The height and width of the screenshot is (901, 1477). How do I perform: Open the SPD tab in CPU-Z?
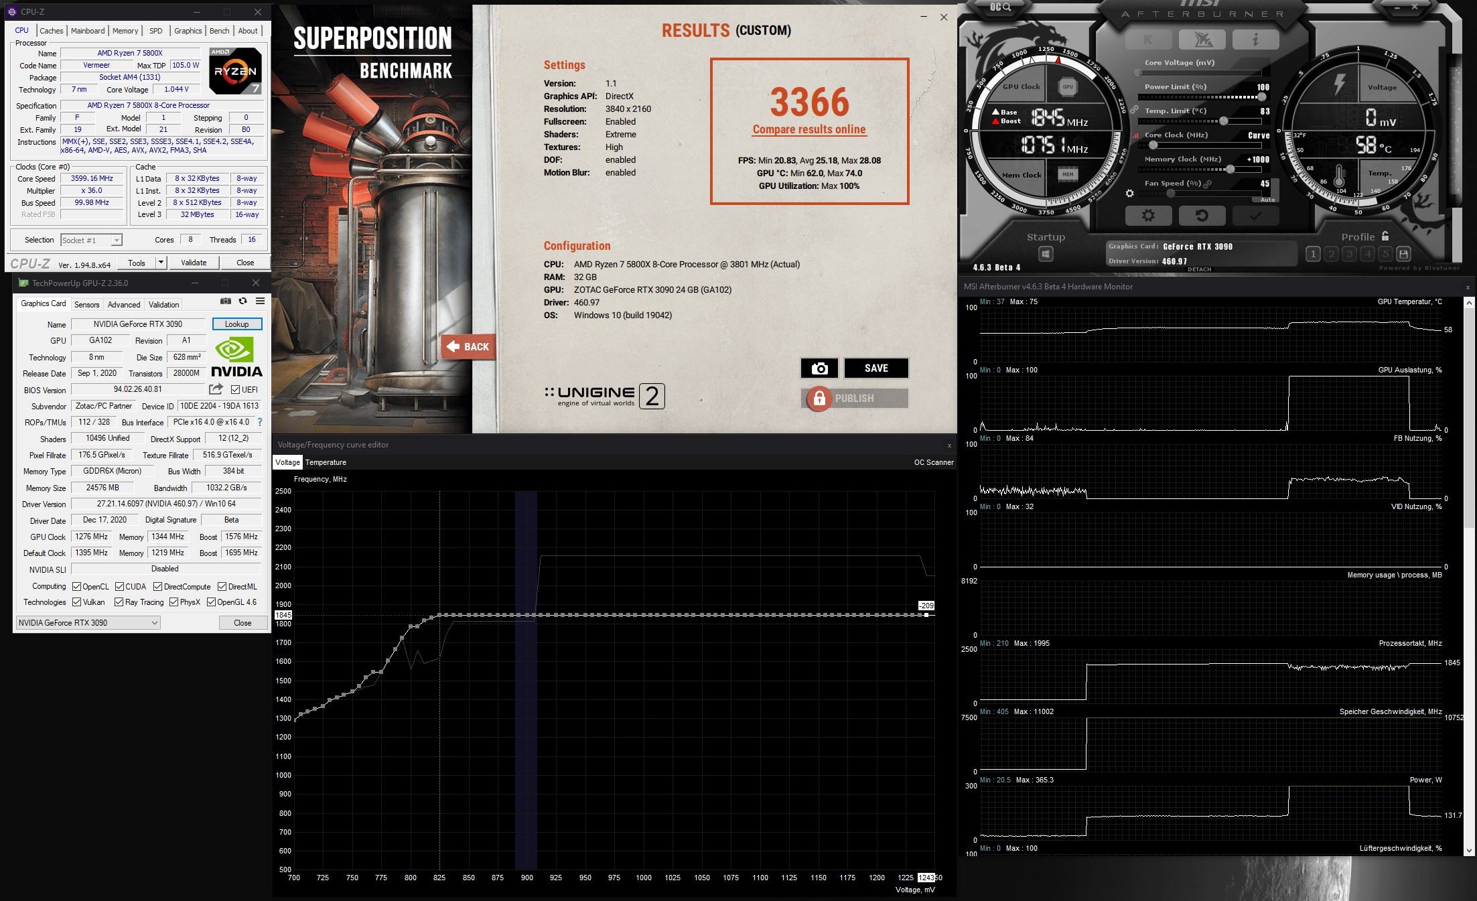(x=155, y=31)
